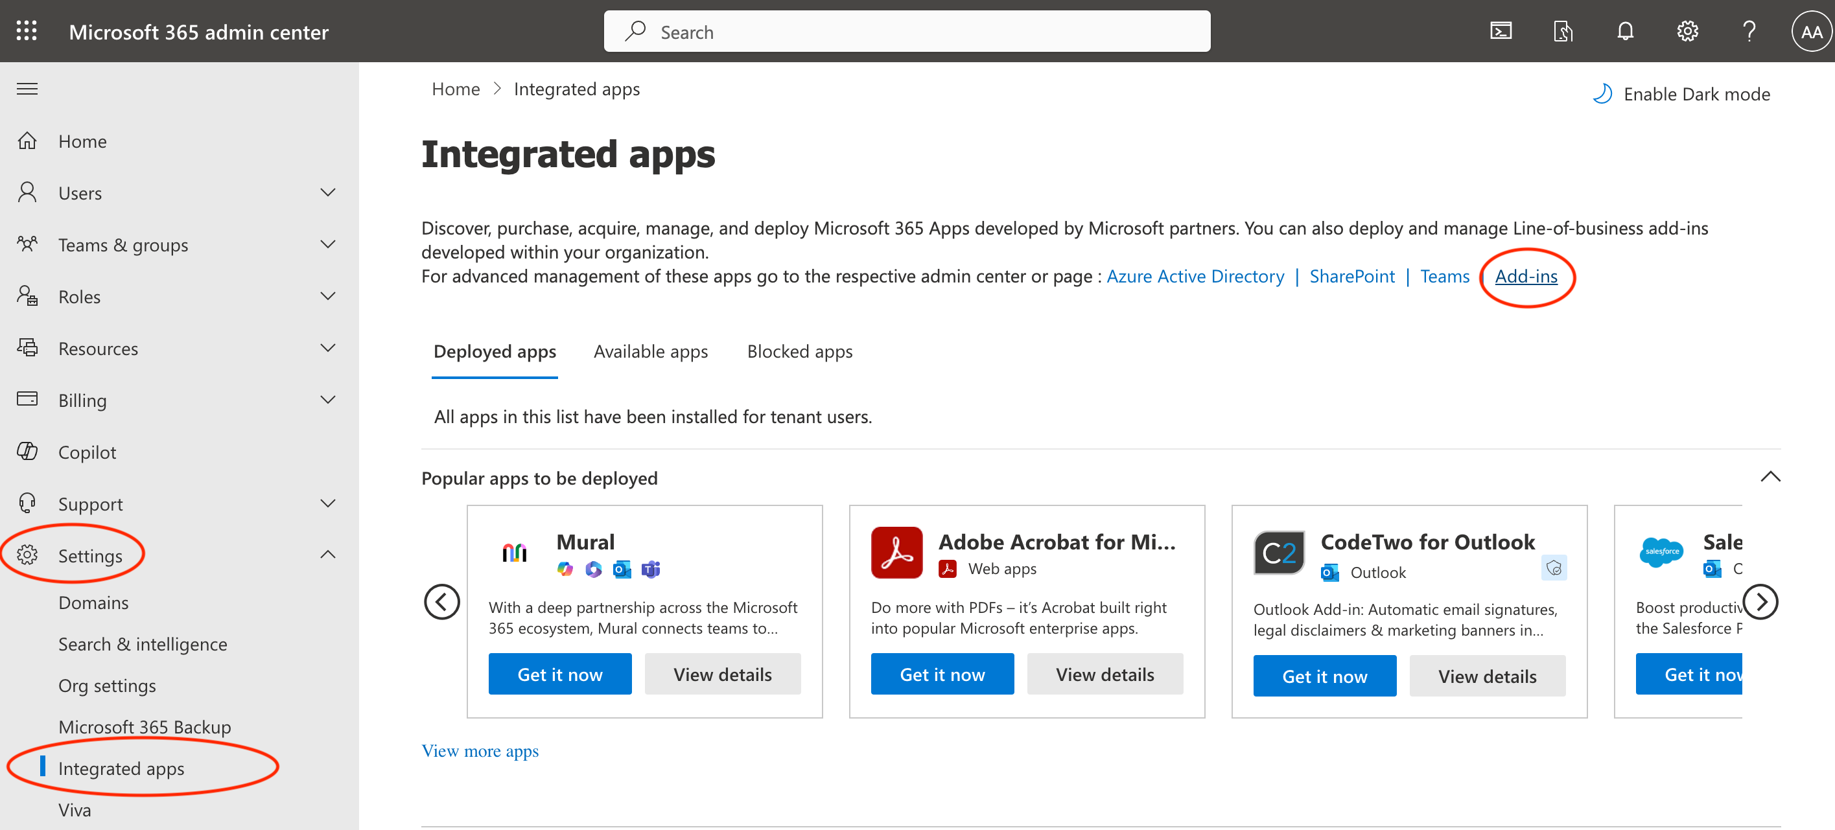Switch to Available apps tab

[x=650, y=352]
